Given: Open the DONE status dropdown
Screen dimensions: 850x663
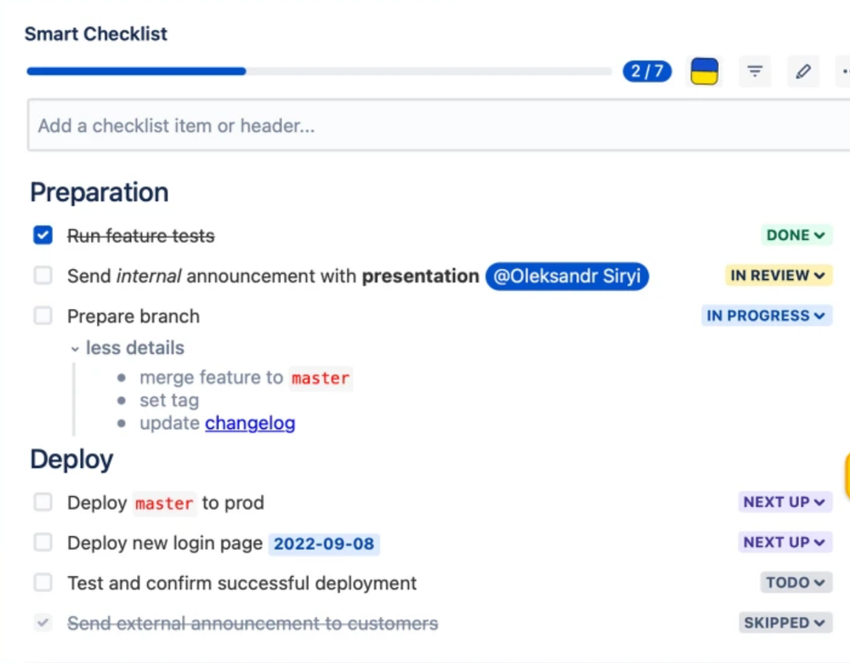Looking at the screenshot, I should click(796, 235).
